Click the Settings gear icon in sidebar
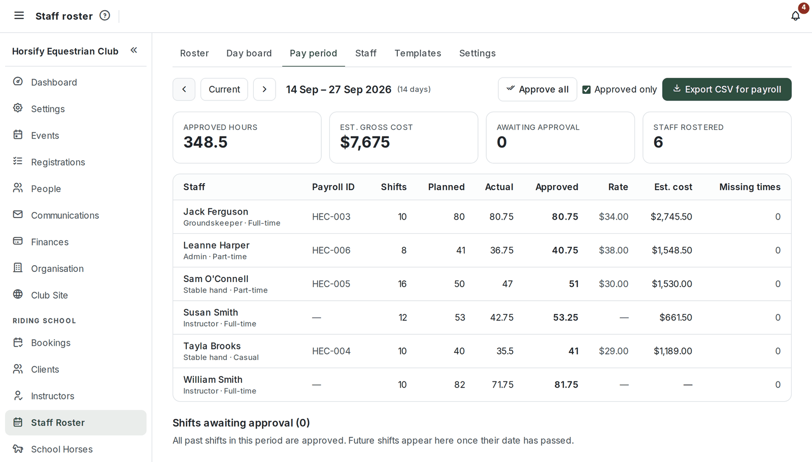The width and height of the screenshot is (812, 462). (x=18, y=108)
